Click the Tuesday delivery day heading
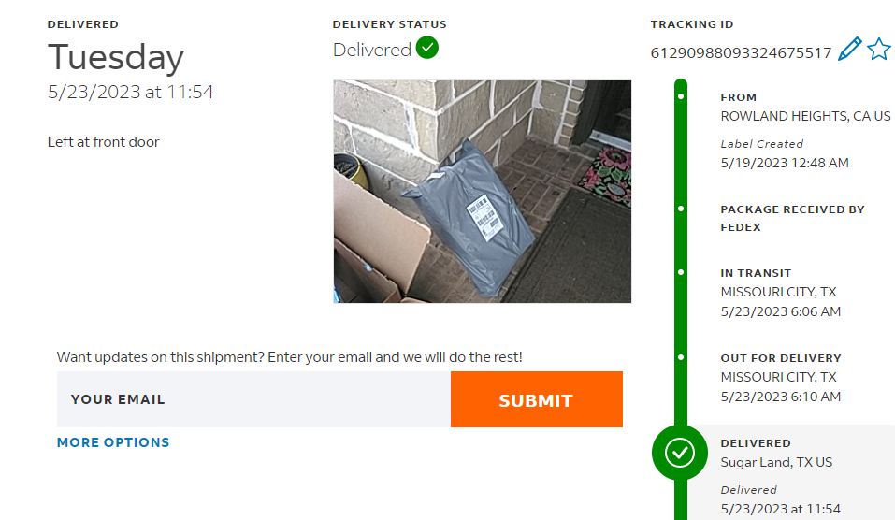The width and height of the screenshot is (895, 520). 116,58
